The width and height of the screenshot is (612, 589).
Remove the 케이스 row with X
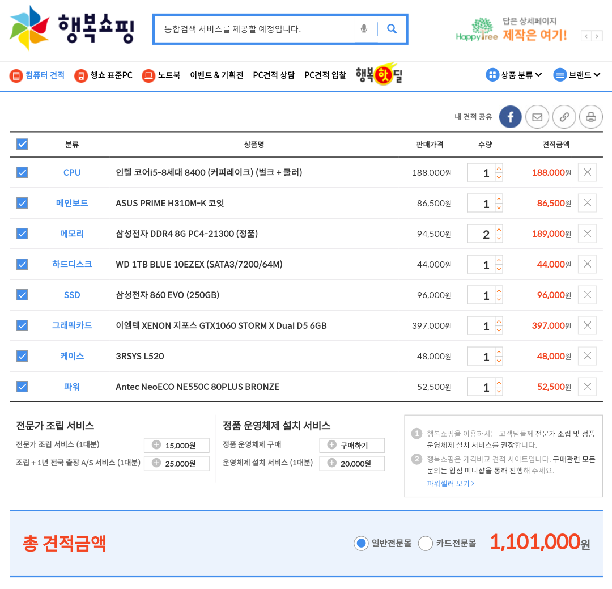[x=587, y=356]
